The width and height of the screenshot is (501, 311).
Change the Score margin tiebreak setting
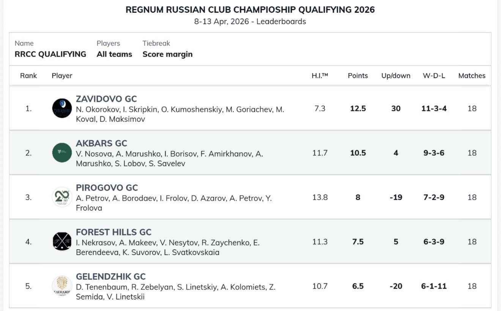point(167,54)
